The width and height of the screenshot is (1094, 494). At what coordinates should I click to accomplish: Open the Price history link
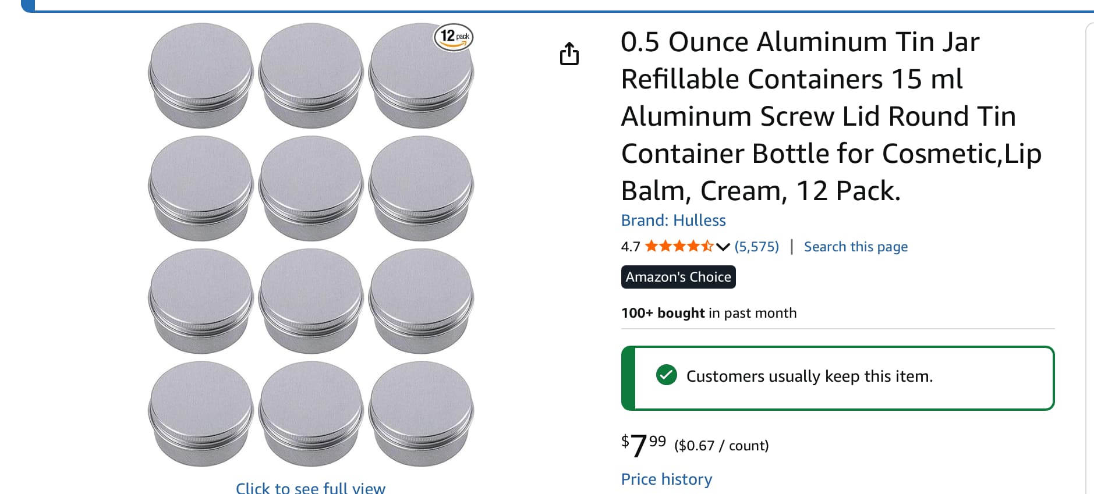pos(666,479)
